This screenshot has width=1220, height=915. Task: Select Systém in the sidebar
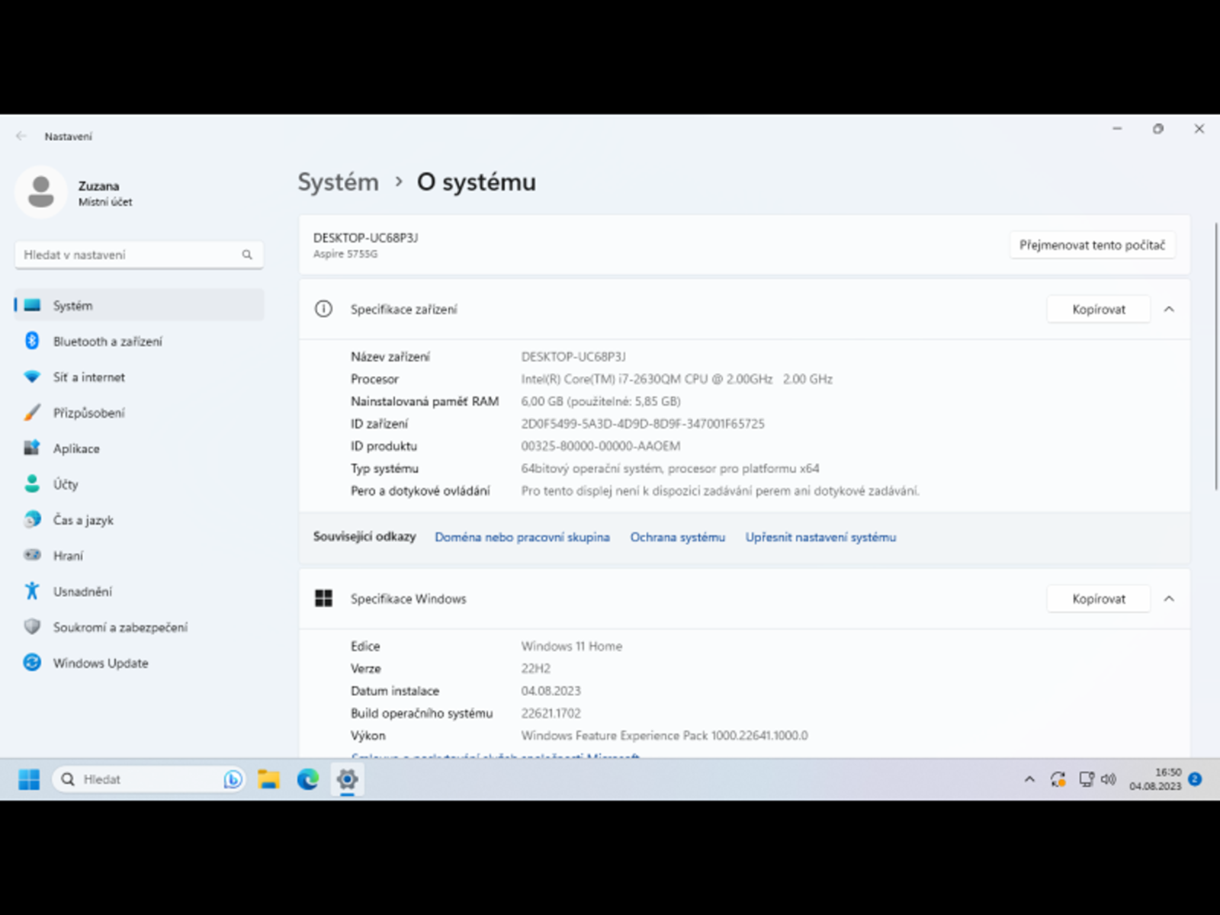[73, 306]
